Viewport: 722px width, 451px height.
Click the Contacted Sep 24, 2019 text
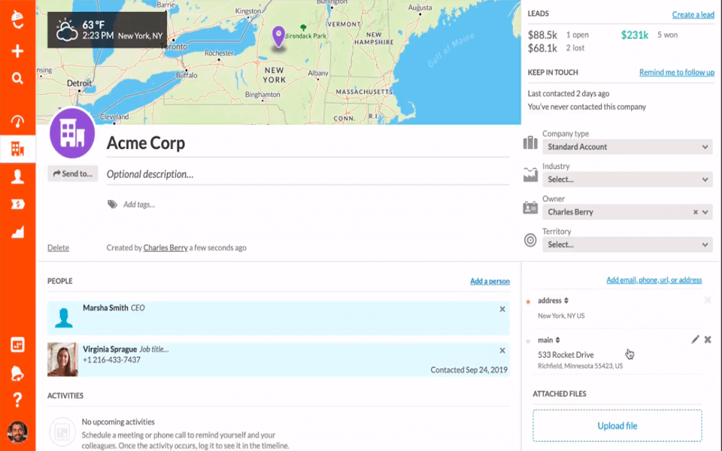469,370
